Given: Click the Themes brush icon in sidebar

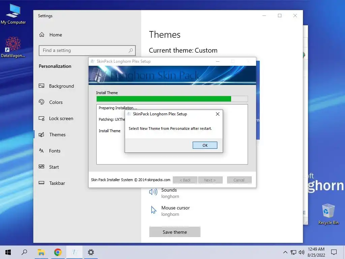Looking at the screenshot, I should point(41,134).
